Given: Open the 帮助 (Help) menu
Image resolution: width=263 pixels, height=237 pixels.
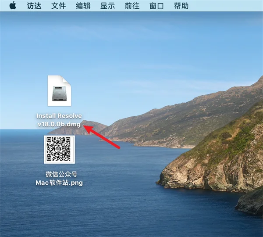Looking at the screenshot, I should (181, 6).
